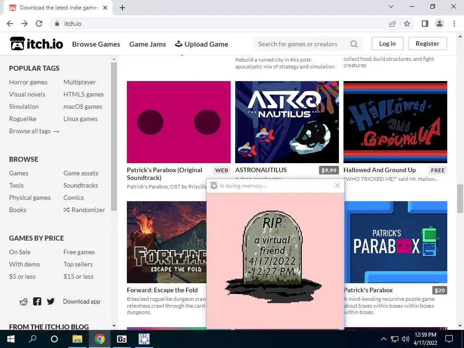Open Upload Game in the header
This screenshot has height=348, width=464.
[202, 44]
